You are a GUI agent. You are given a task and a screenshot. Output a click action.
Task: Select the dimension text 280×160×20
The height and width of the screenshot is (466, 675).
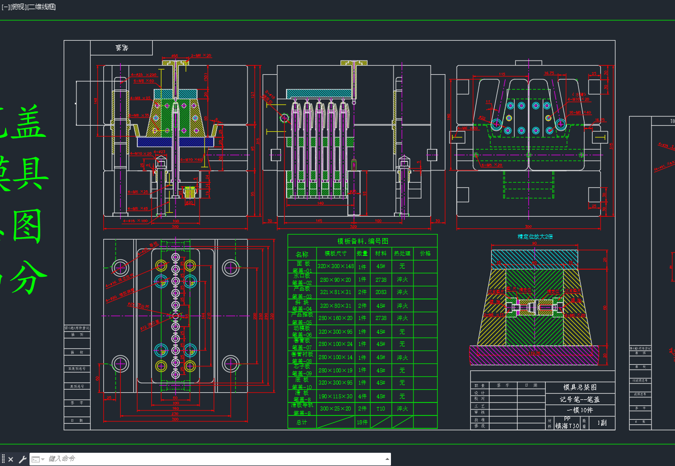[x=335, y=318]
